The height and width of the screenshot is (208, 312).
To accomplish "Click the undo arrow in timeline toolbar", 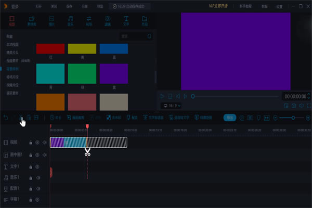I will coord(6,118).
